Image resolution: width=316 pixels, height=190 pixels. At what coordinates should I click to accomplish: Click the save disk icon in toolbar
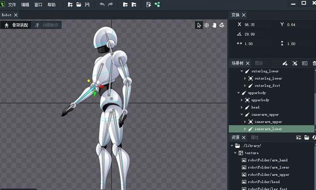[87, 4]
